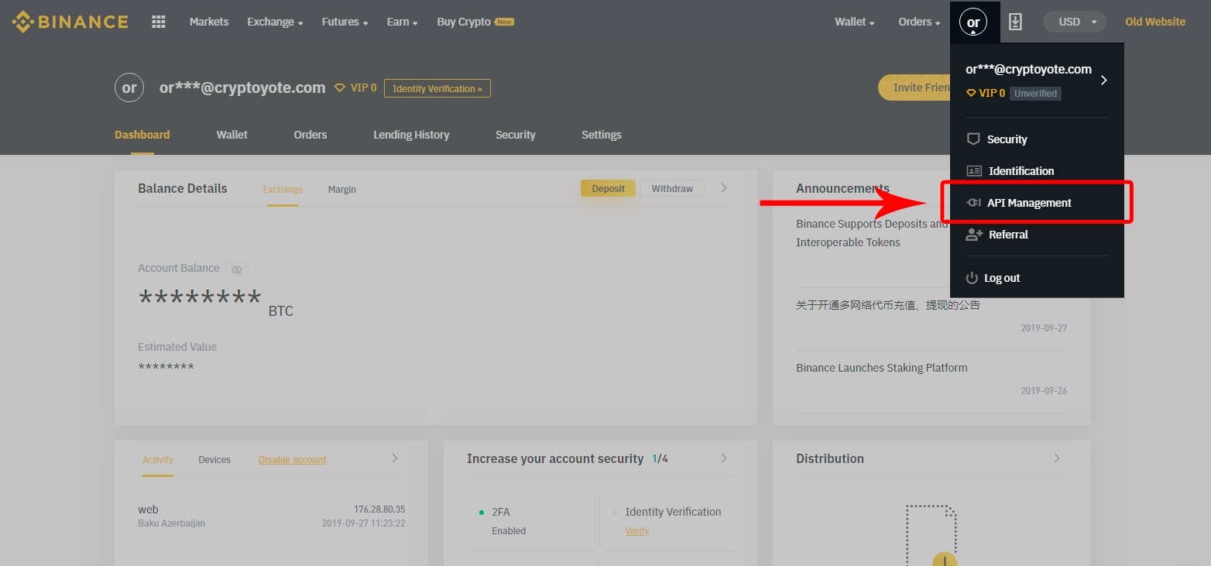Click the Security shield icon in the dropdown
The width and height of the screenshot is (1211, 566).
pos(973,139)
